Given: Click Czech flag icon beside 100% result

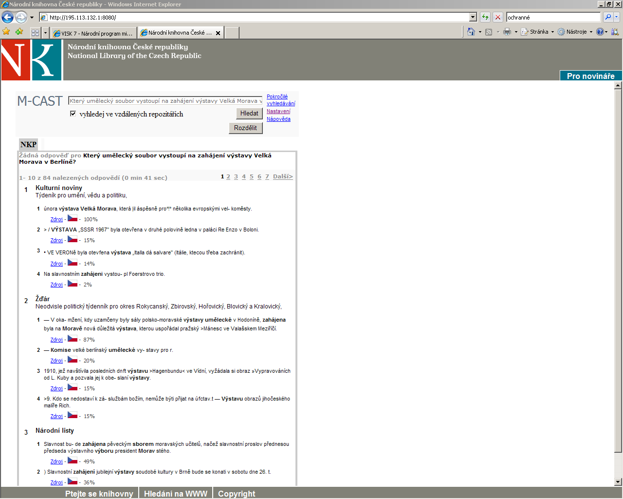Looking at the screenshot, I should (73, 218).
